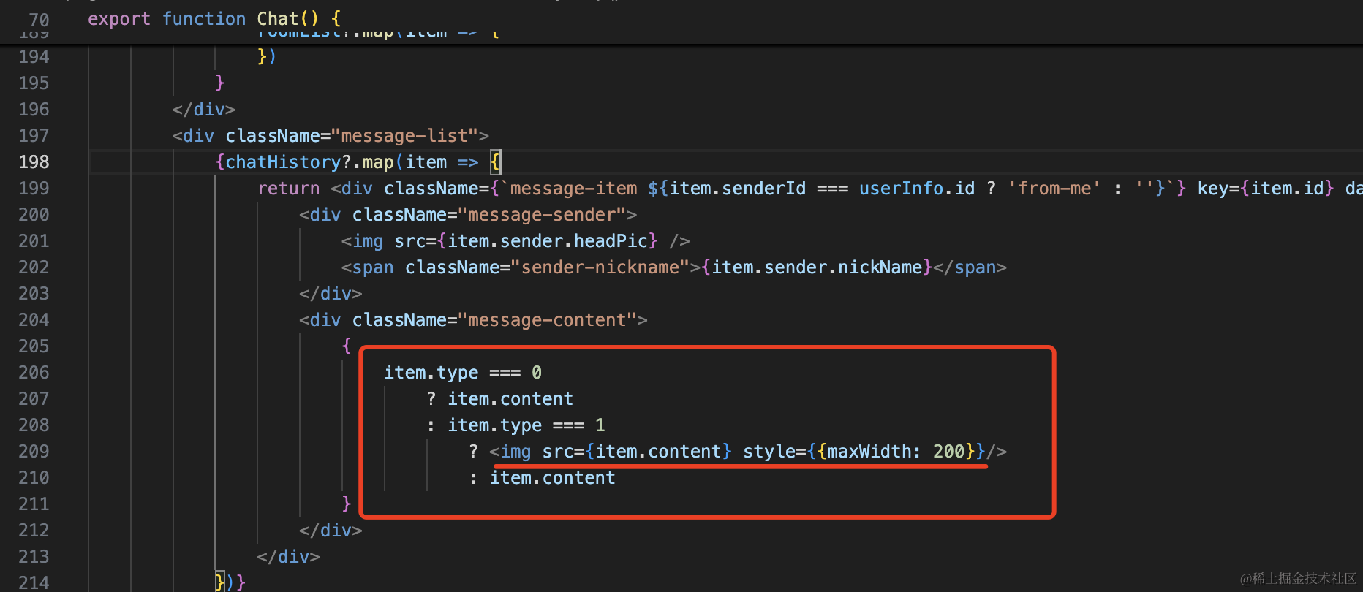
Task: Click the number 0 on line 206
Action: pyautogui.click(x=537, y=373)
